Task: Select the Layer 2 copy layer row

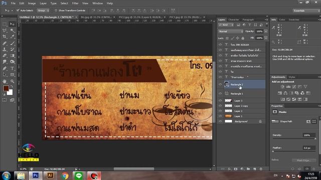Action: point(241,105)
